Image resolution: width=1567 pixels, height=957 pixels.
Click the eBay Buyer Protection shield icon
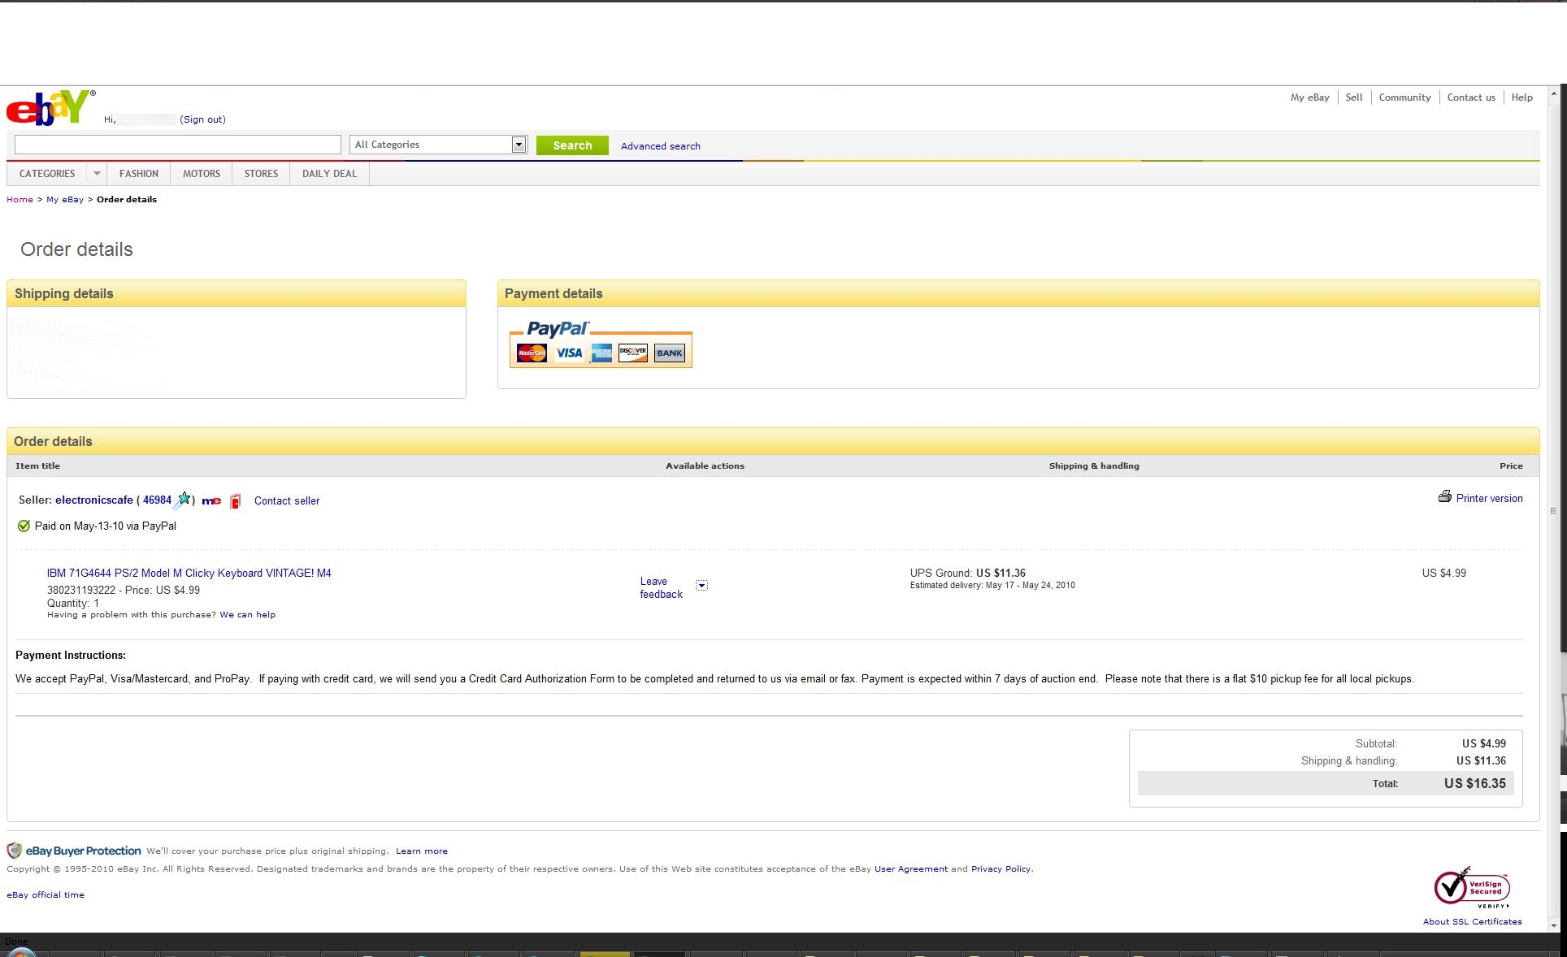tap(14, 851)
